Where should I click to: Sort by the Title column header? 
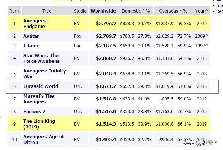47,11
